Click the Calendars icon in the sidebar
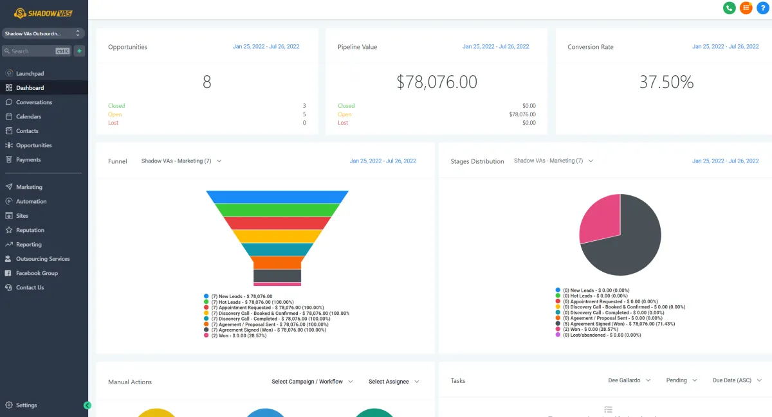The image size is (772, 417). click(x=9, y=116)
